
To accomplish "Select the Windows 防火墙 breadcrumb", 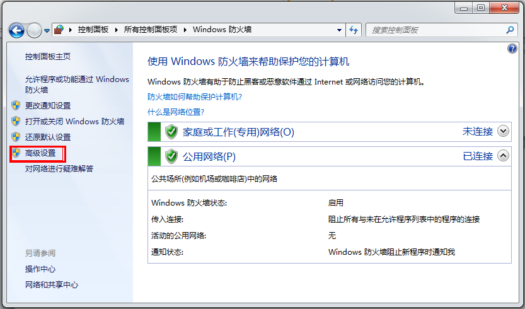I will click(x=222, y=30).
